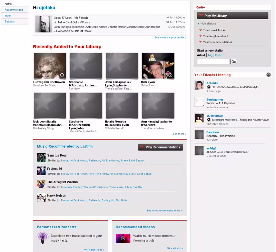Open Sonicgamer's avatar image

point(199,102)
